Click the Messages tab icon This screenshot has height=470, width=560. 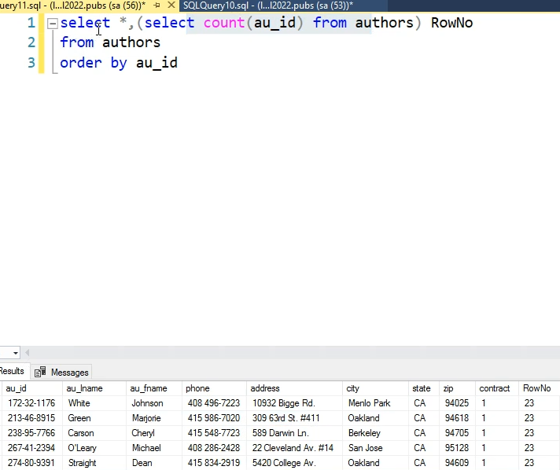coord(40,372)
